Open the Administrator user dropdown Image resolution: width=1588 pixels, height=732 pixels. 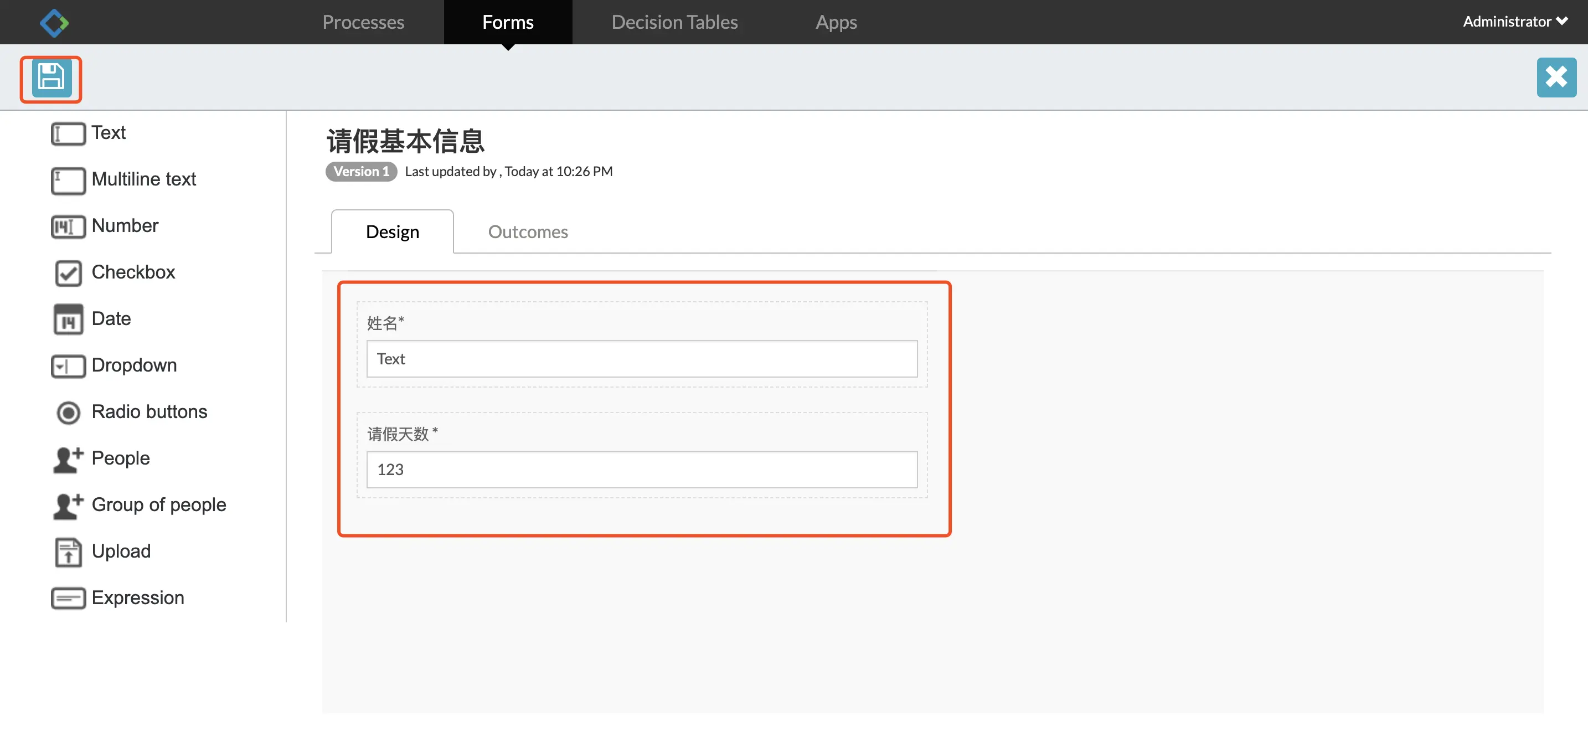(1515, 22)
